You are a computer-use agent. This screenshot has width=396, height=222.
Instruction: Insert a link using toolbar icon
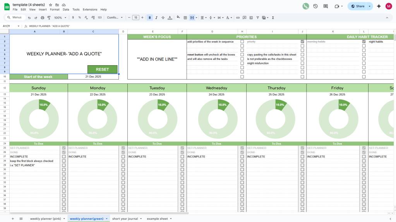pos(238,18)
